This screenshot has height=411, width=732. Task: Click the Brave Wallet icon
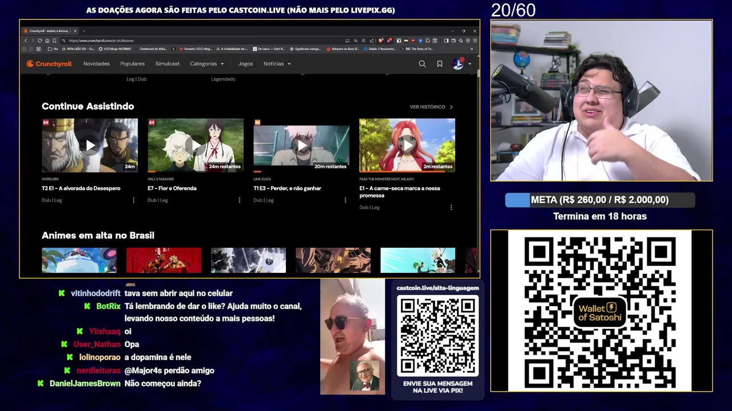click(453, 41)
